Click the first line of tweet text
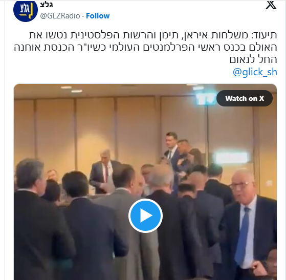Viewport: 286px width, 280px height. [153, 35]
